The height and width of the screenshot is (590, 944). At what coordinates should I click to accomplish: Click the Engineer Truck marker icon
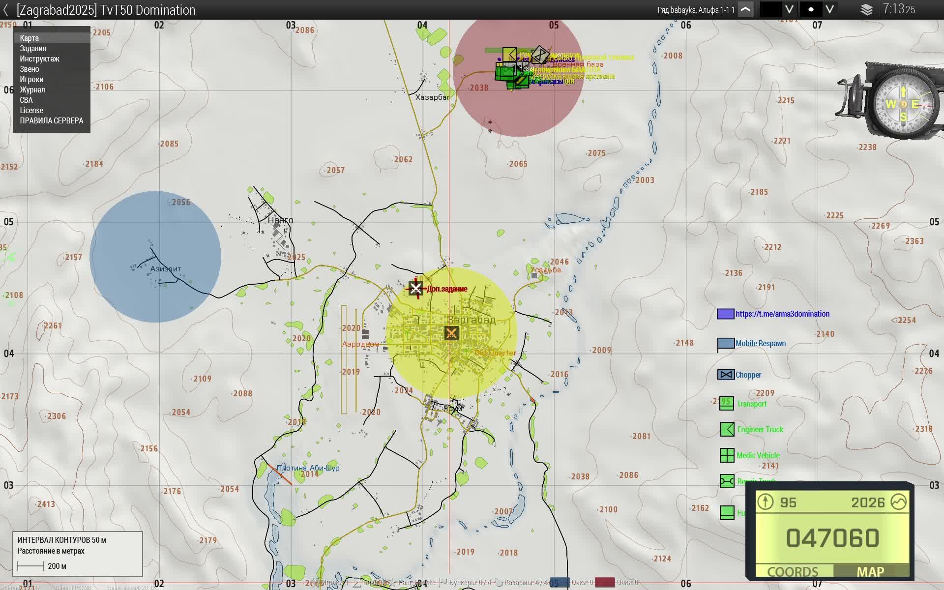coord(727,429)
